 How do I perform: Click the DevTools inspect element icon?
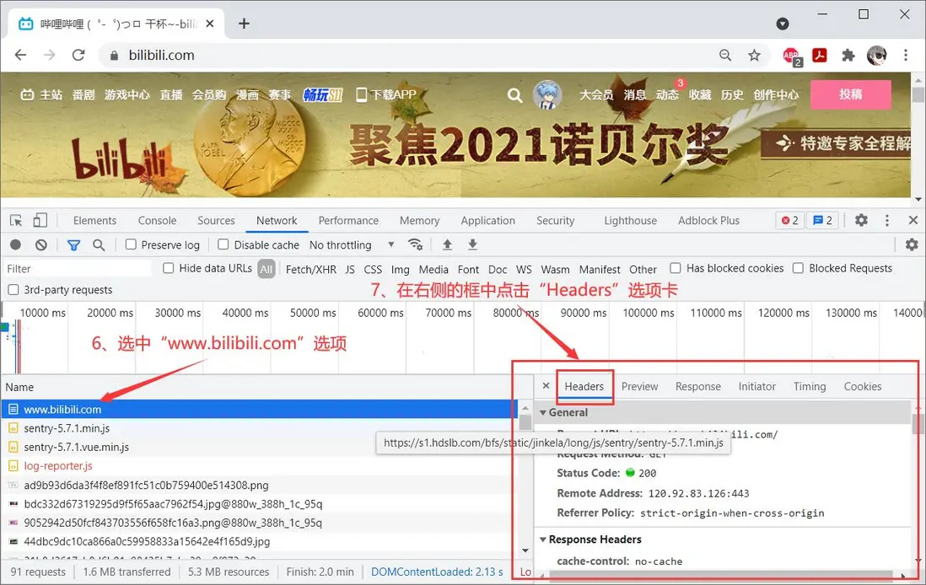(x=16, y=220)
